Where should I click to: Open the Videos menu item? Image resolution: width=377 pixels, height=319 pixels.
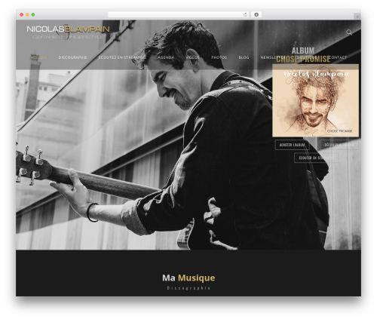pyautogui.click(x=192, y=57)
